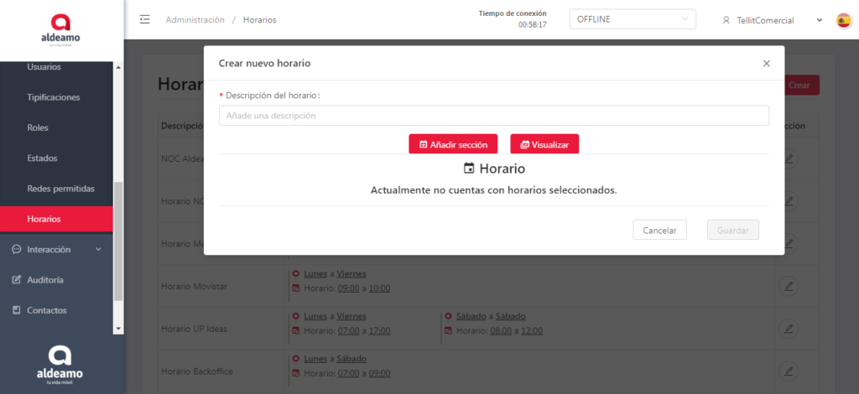859x394 pixels.
Task: Open Auditoría from the sidebar
Action: [44, 280]
